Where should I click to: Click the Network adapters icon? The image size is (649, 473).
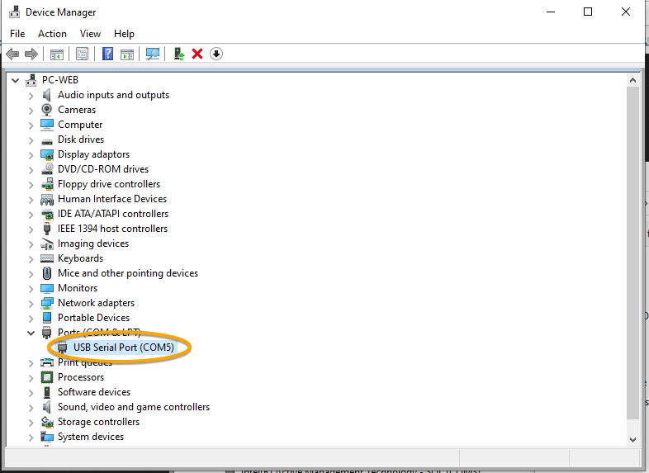(x=47, y=303)
